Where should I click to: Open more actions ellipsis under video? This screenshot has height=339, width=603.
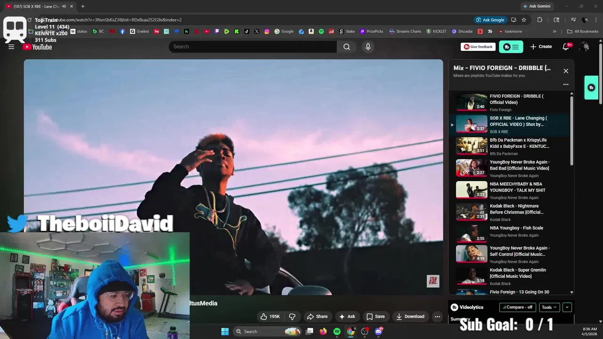coord(437,316)
